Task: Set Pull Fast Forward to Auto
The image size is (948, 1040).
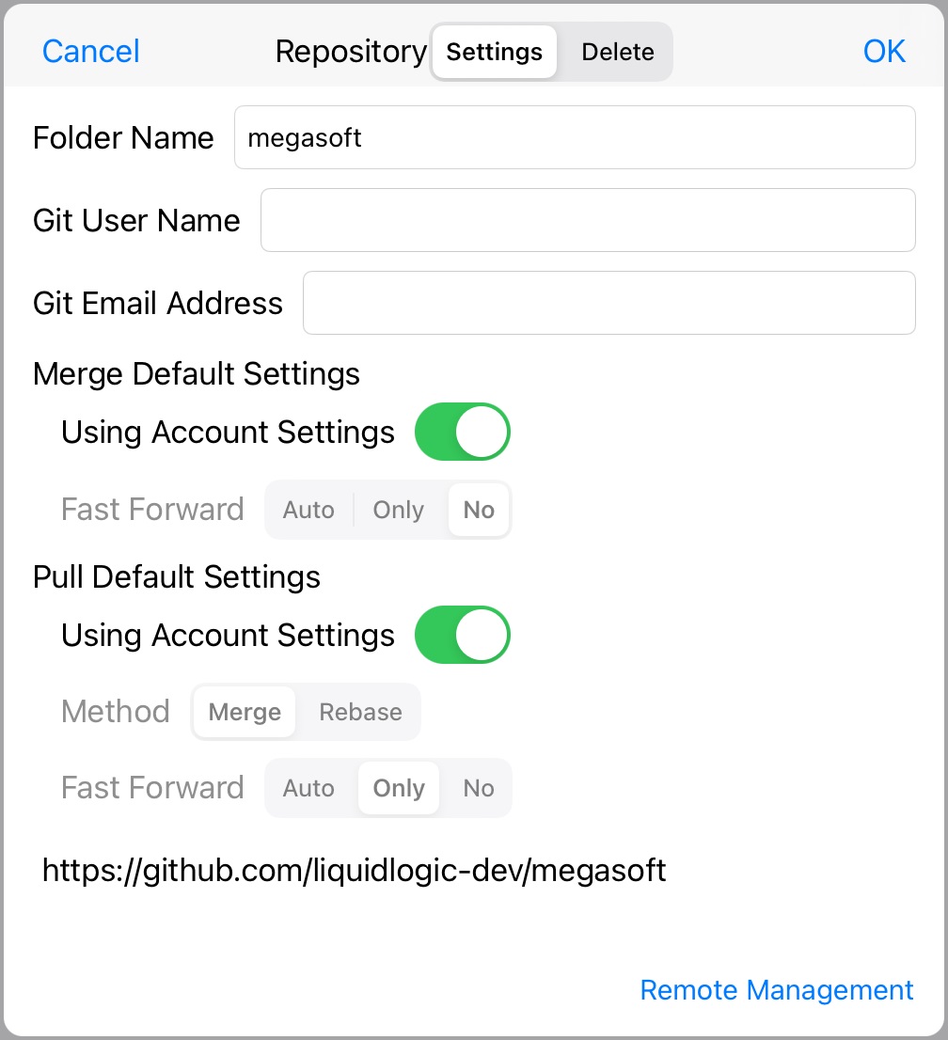Action: pyautogui.click(x=308, y=788)
